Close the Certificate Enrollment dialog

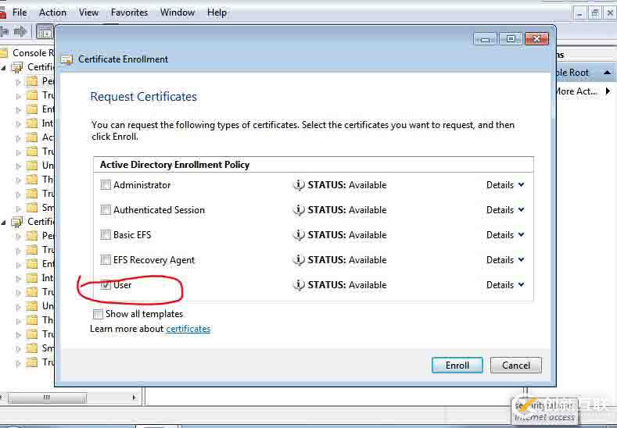point(536,39)
